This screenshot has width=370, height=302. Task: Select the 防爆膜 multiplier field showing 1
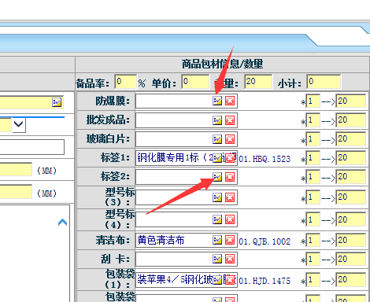(313, 101)
